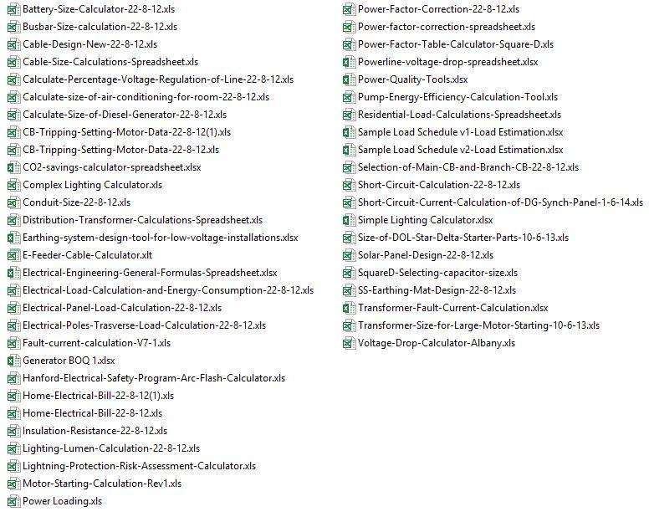Click the Excel icon for Cable-Design-New-22-8-12.xls
Viewport: 649px width, 517px height.
tap(13, 44)
